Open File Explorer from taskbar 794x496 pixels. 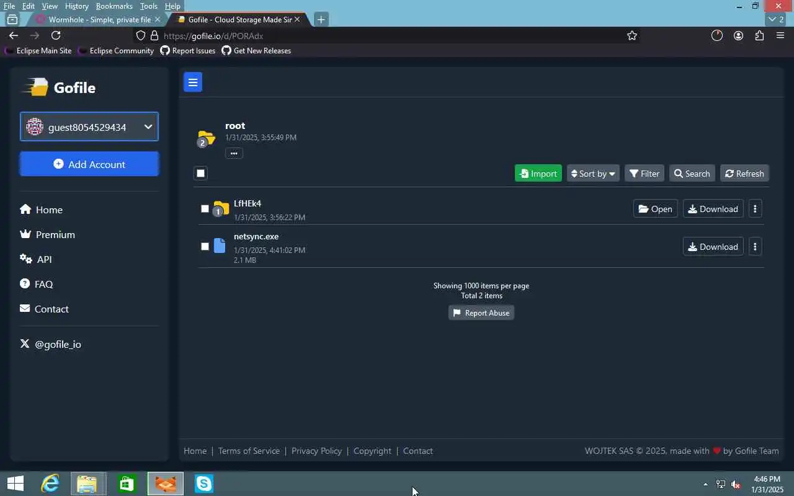pos(87,484)
